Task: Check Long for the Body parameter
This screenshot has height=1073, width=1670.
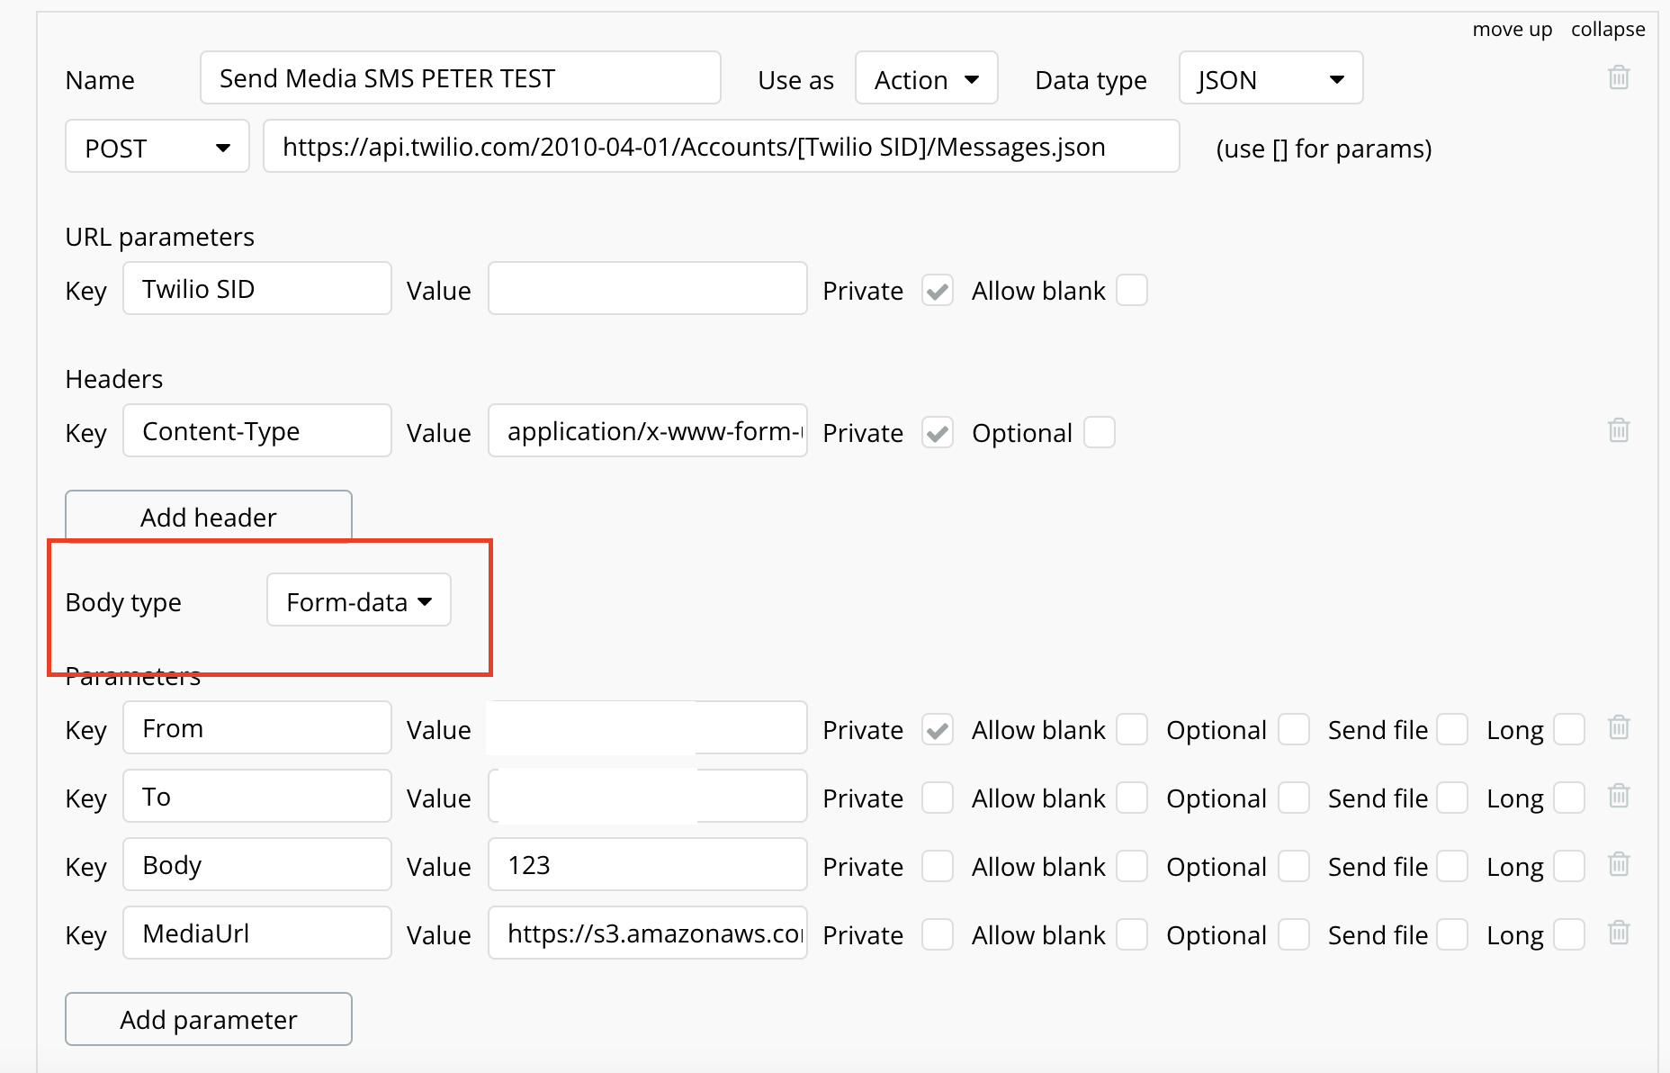Action: [x=1569, y=867]
